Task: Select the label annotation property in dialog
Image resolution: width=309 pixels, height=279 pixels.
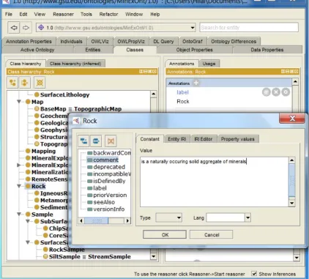Action: click(97, 188)
